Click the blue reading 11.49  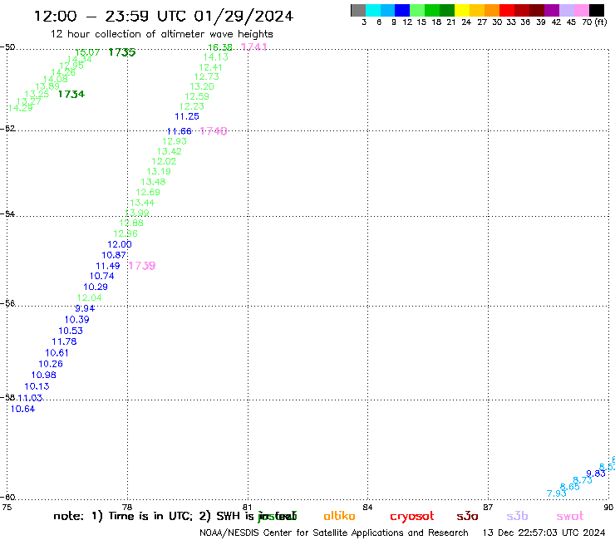point(108,266)
